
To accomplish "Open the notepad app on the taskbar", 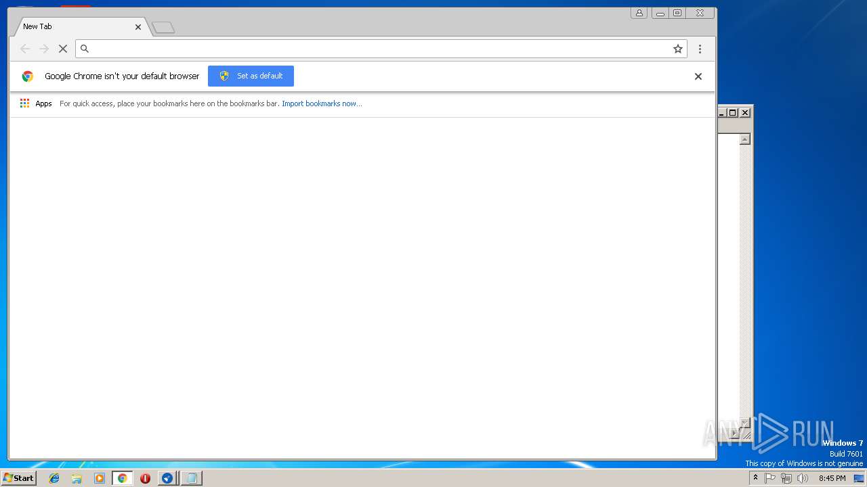I will click(192, 478).
